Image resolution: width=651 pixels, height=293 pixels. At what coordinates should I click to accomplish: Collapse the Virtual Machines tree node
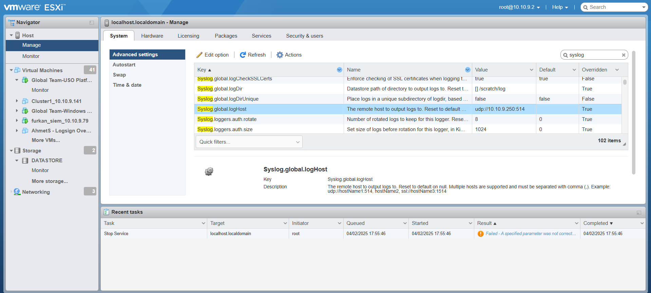coord(11,70)
